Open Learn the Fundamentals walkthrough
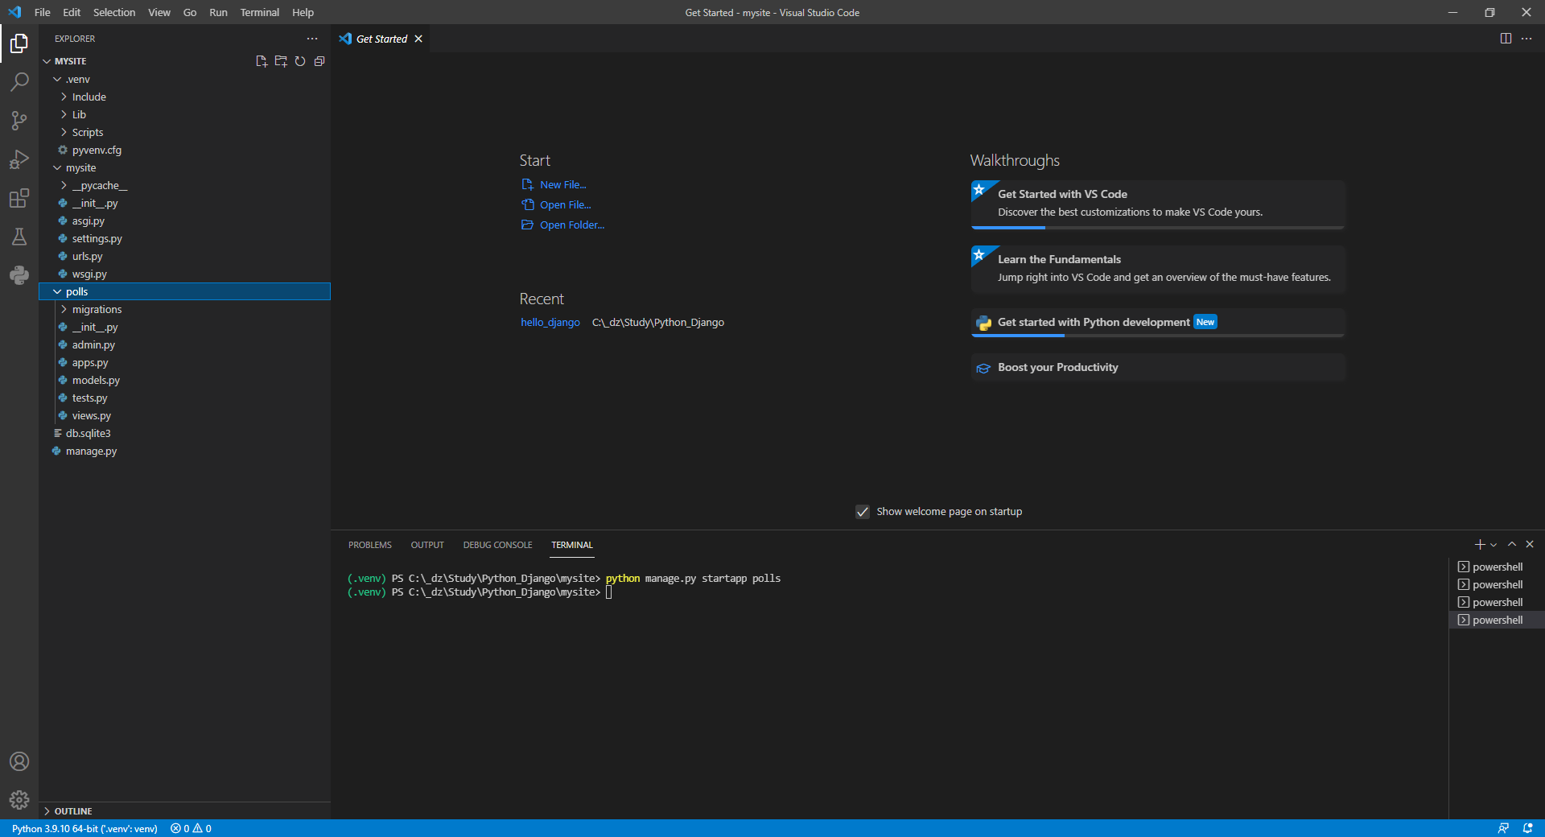The width and height of the screenshot is (1545, 837). [x=1158, y=270]
